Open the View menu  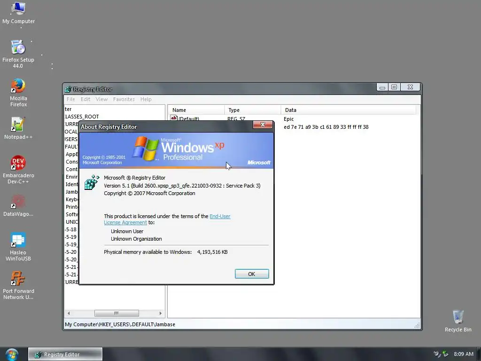tap(101, 99)
